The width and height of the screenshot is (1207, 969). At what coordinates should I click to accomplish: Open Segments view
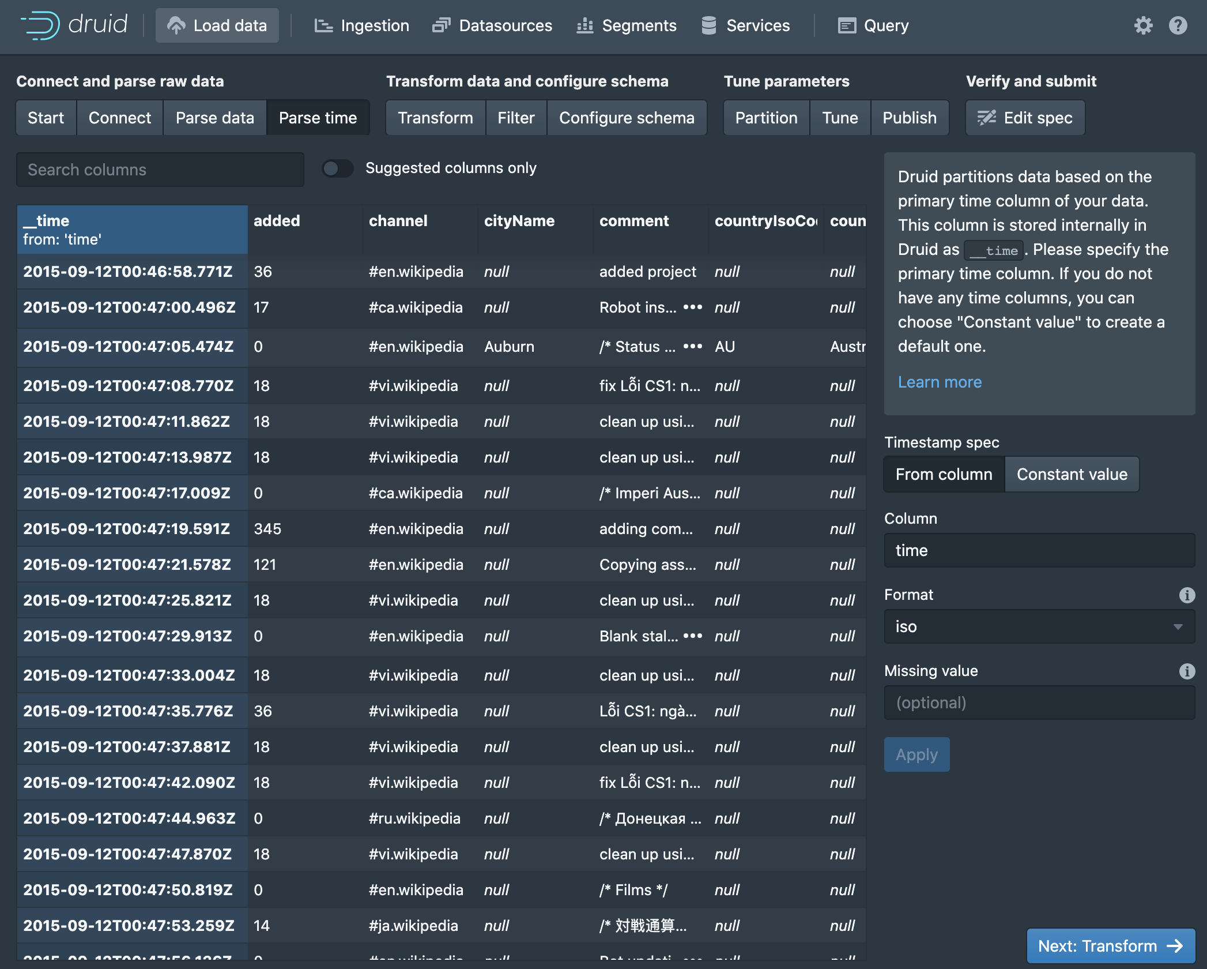click(627, 25)
